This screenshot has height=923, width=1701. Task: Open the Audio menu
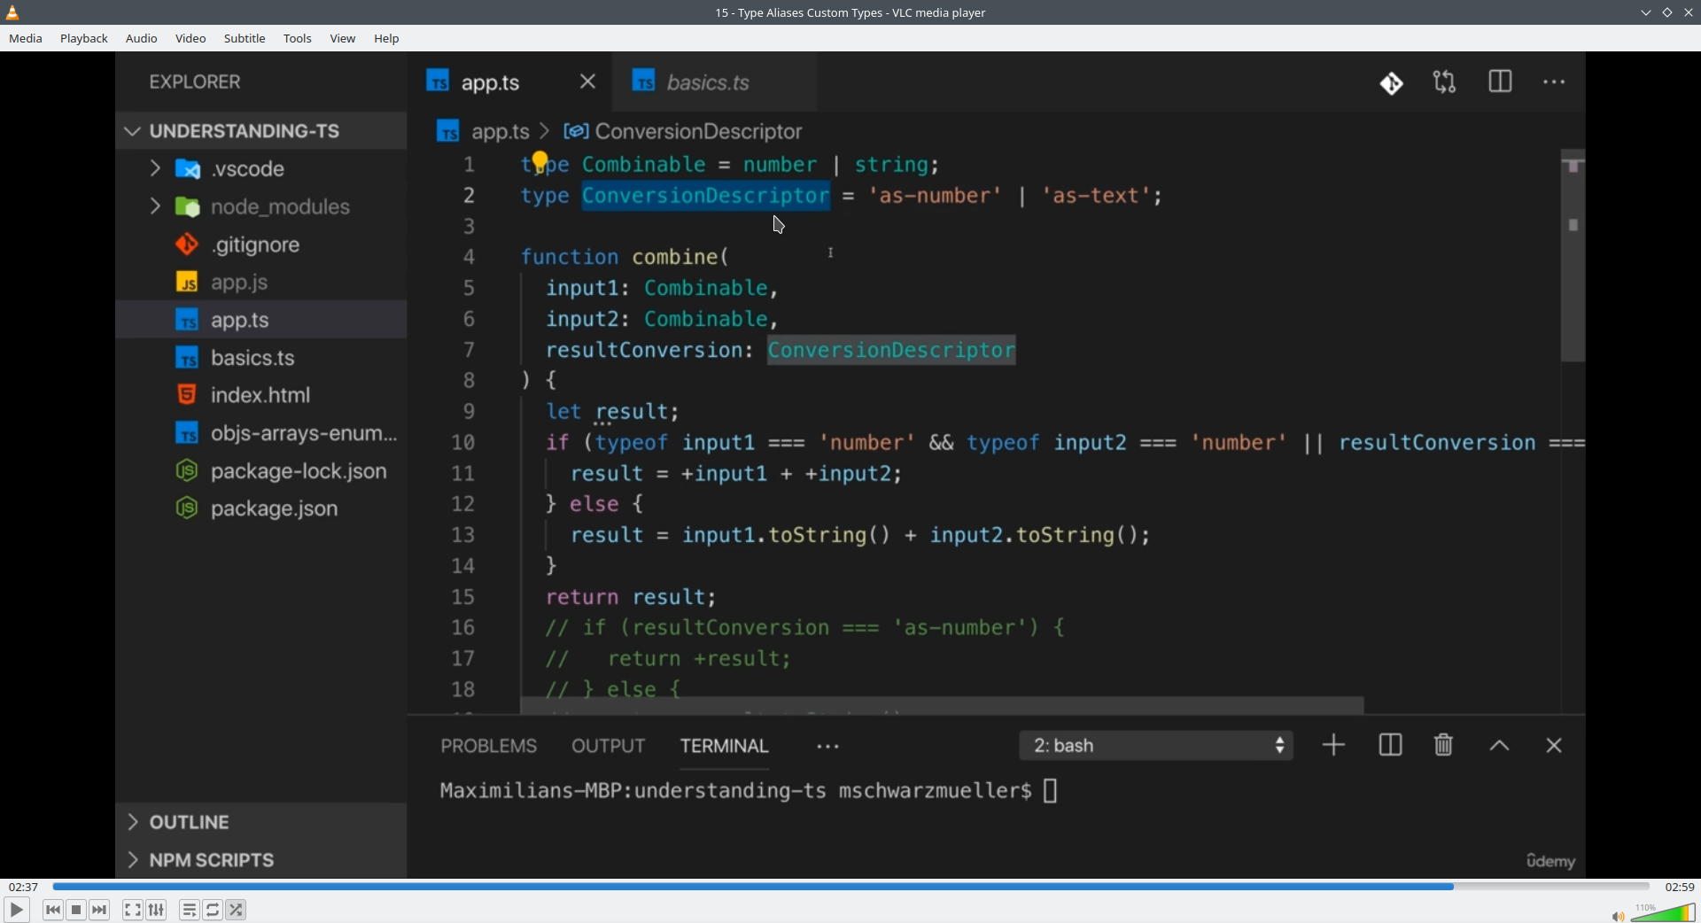(x=142, y=39)
